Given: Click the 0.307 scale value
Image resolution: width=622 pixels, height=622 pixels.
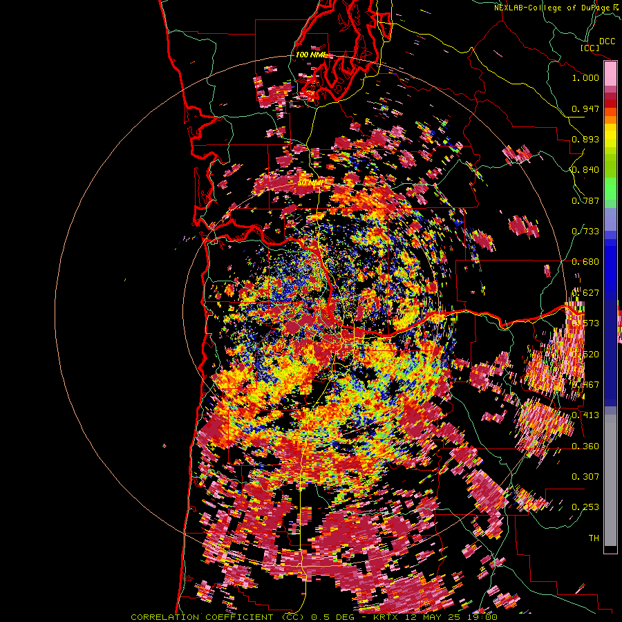Looking at the screenshot, I should pyautogui.click(x=585, y=476).
